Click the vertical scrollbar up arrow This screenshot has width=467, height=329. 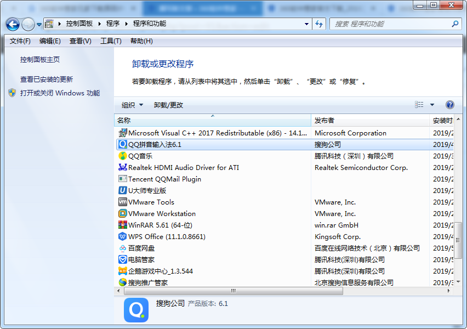coord(458,119)
